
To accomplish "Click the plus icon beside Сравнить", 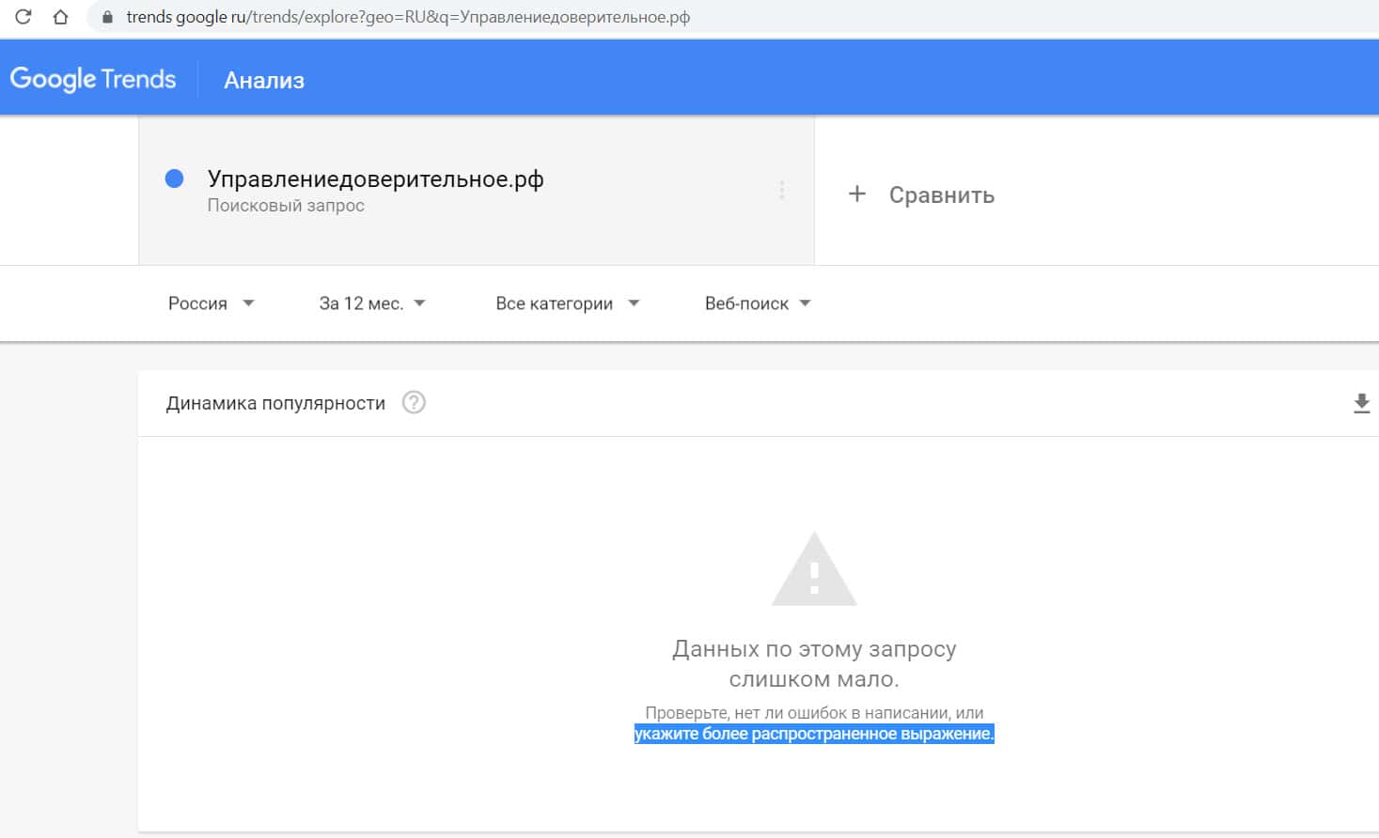I will point(856,194).
